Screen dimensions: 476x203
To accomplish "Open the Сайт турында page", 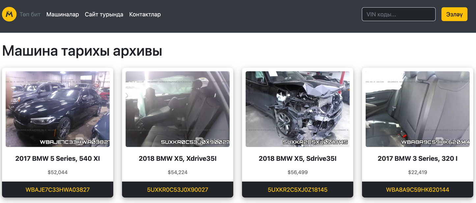I will pos(104,14).
